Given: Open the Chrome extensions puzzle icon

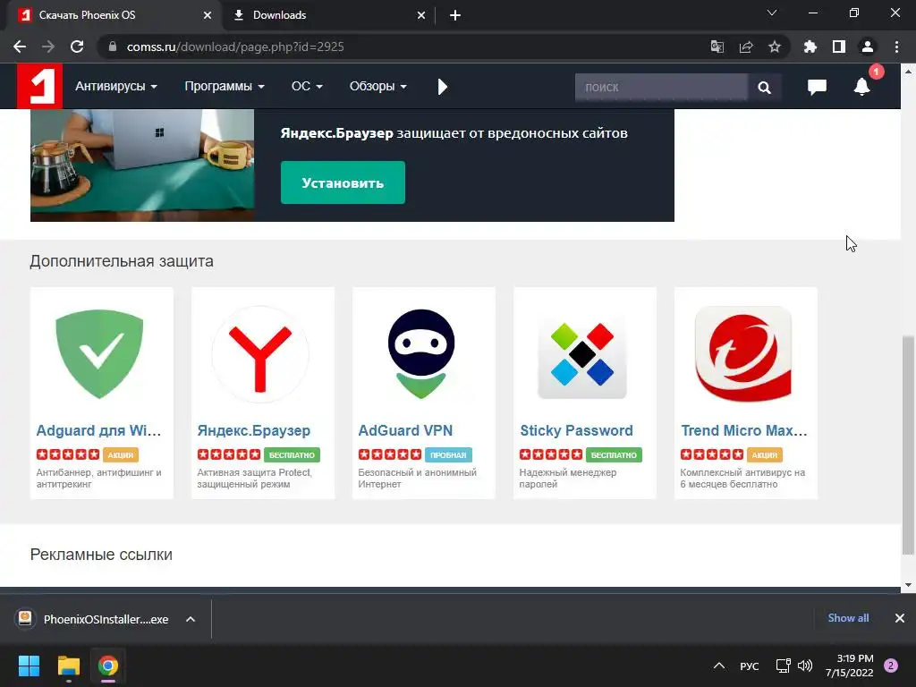Looking at the screenshot, I should 810,47.
